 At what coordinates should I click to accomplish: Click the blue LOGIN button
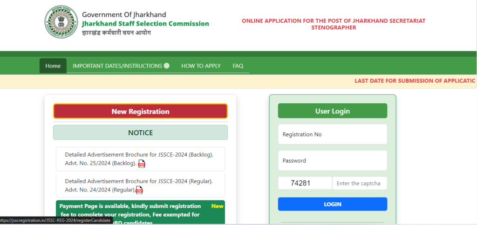tap(333, 204)
